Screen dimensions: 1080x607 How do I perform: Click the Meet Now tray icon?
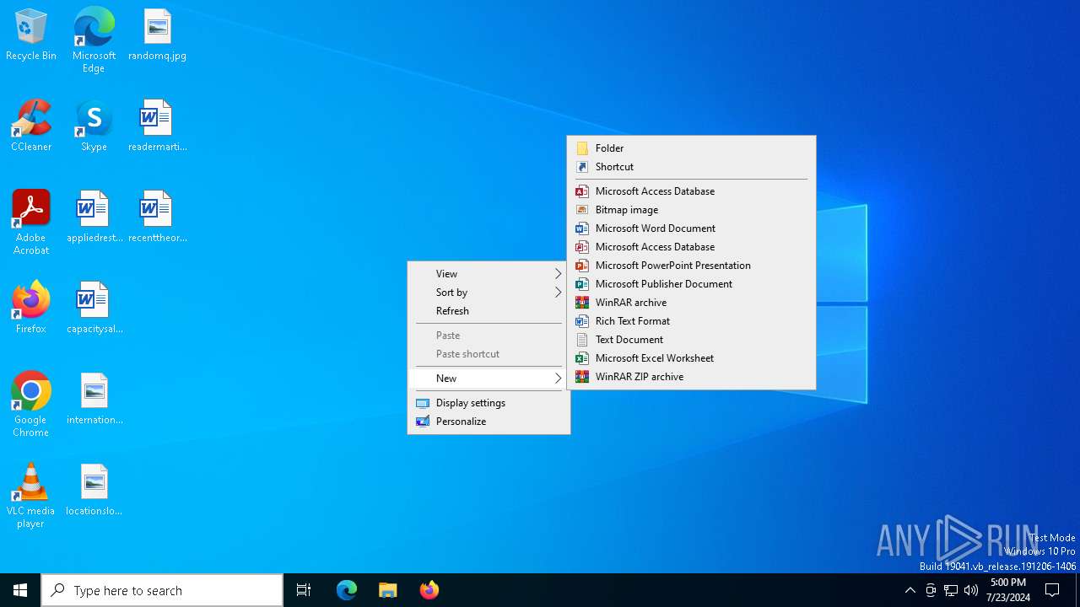pos(931,590)
